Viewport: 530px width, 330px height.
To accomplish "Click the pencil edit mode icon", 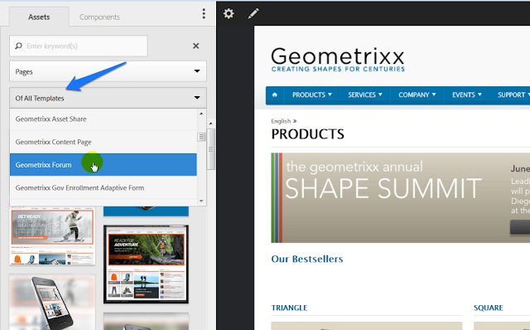I will click(253, 13).
